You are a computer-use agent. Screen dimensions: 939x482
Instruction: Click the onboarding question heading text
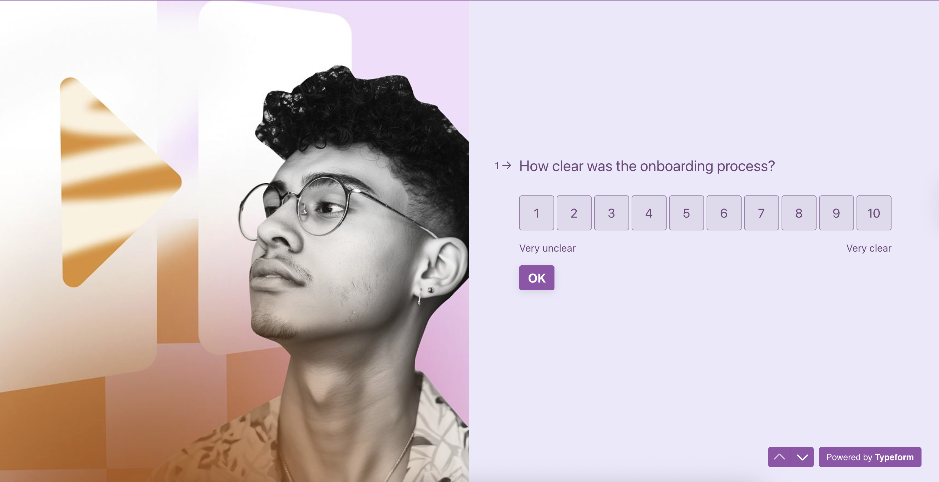(x=647, y=166)
